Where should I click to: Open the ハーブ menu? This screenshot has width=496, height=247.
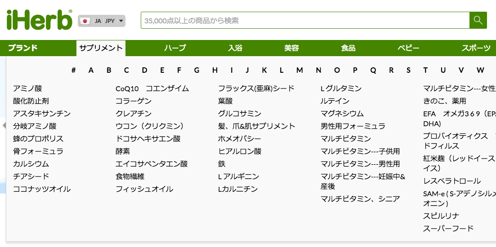click(x=175, y=48)
